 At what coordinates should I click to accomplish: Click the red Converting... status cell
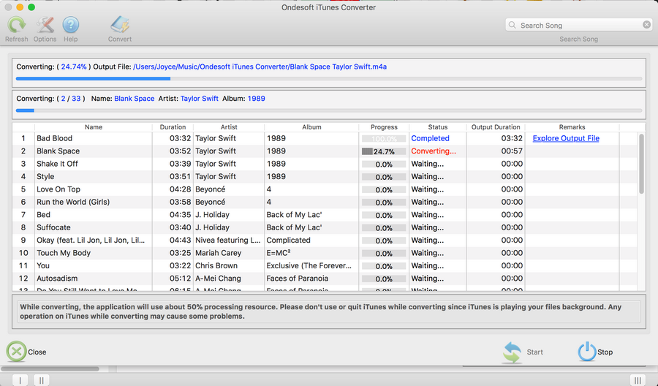click(x=434, y=151)
